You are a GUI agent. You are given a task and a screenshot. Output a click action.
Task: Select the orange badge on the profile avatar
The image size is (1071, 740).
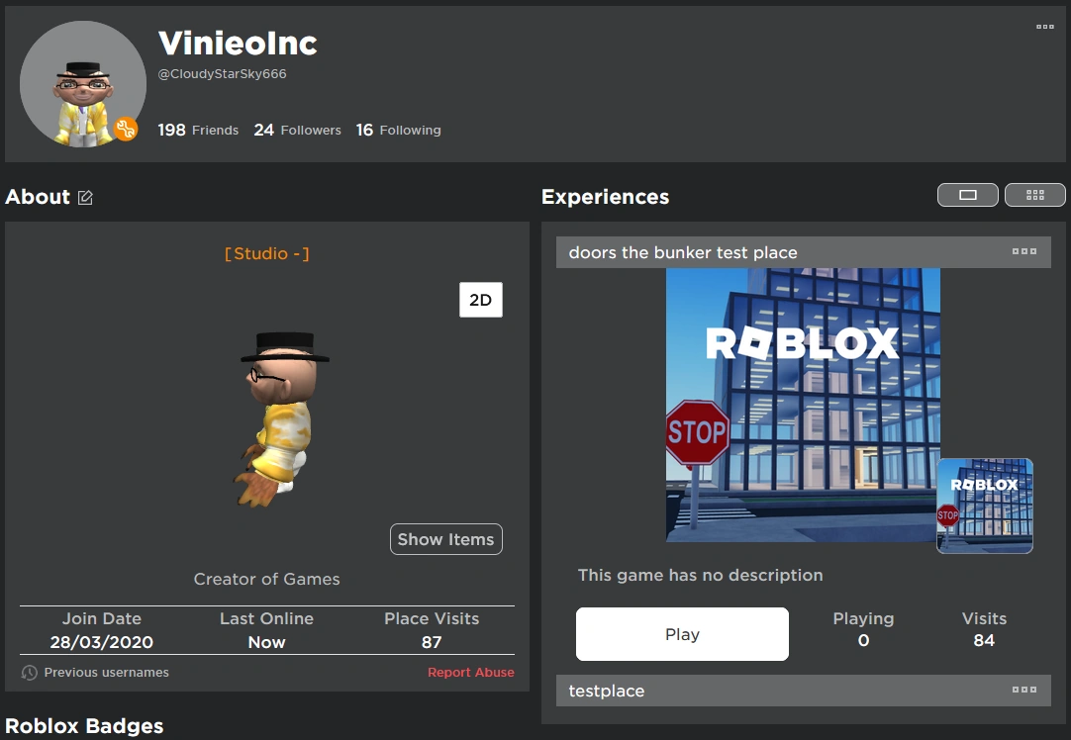pyautogui.click(x=128, y=128)
